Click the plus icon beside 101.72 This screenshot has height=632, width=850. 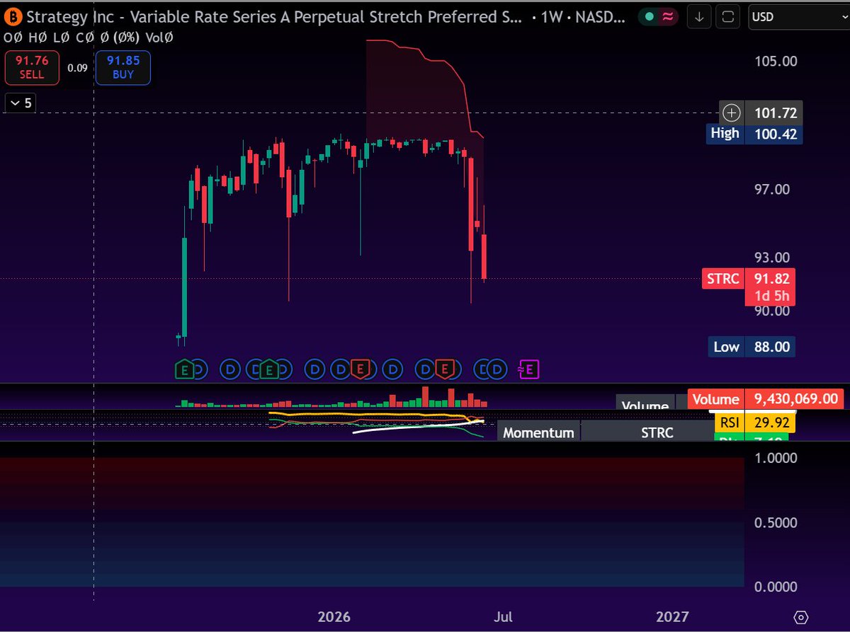(x=732, y=113)
